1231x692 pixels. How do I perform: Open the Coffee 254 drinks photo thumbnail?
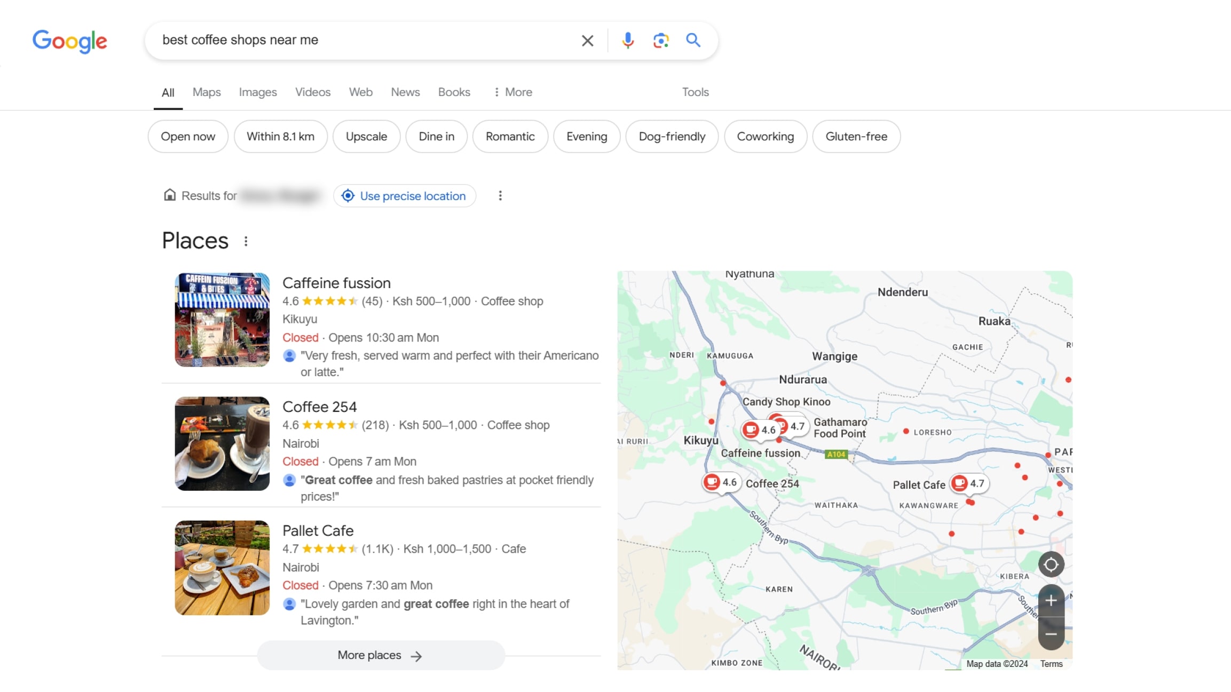click(x=222, y=443)
